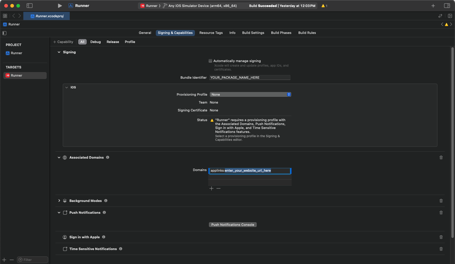455x264 pixels.
Task: Collapse the Signing section
Action: [59, 52]
